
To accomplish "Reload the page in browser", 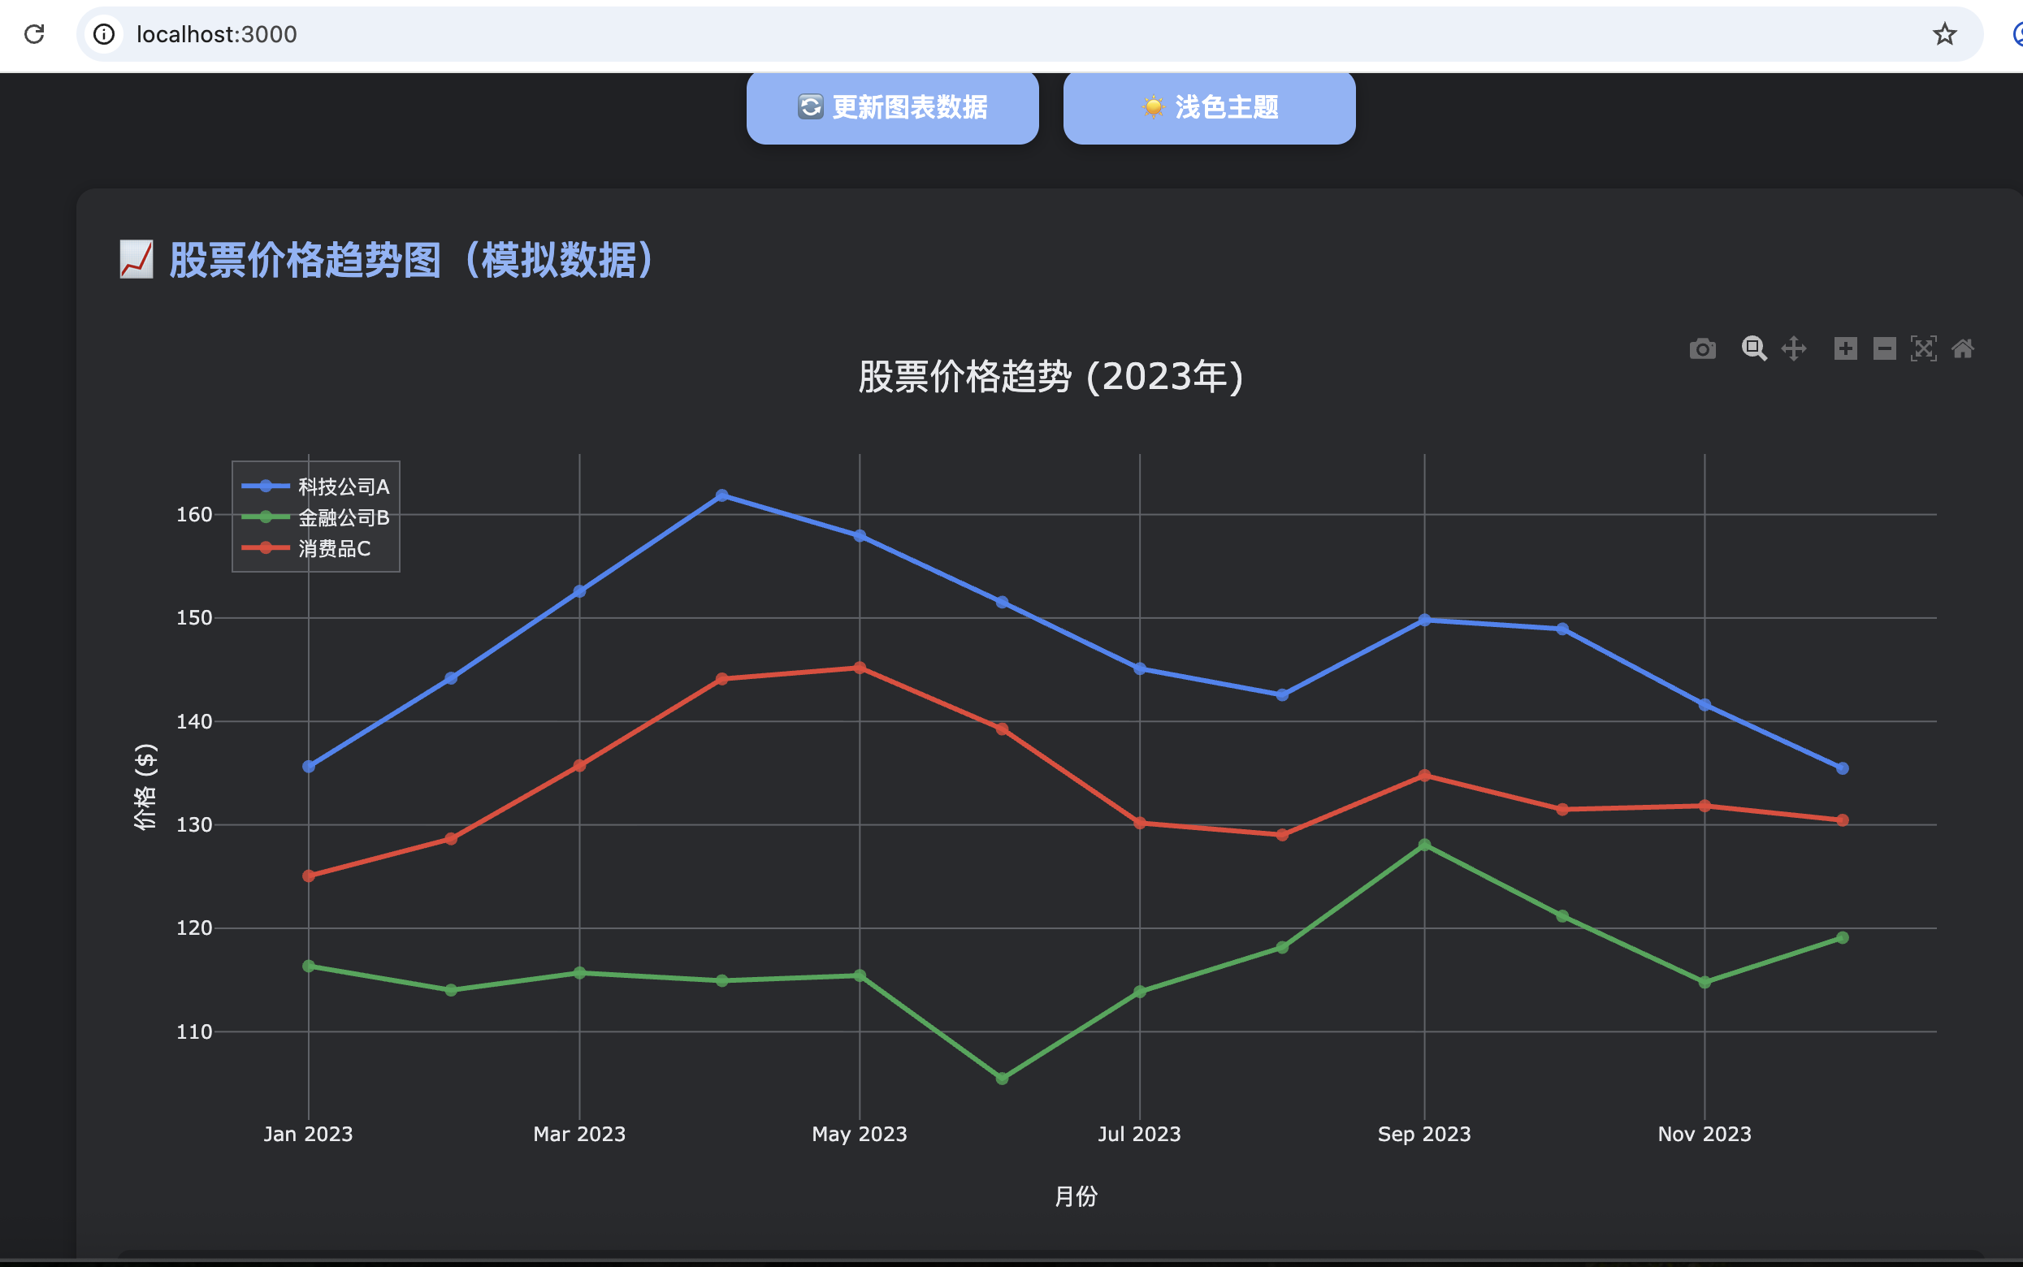I will [34, 34].
